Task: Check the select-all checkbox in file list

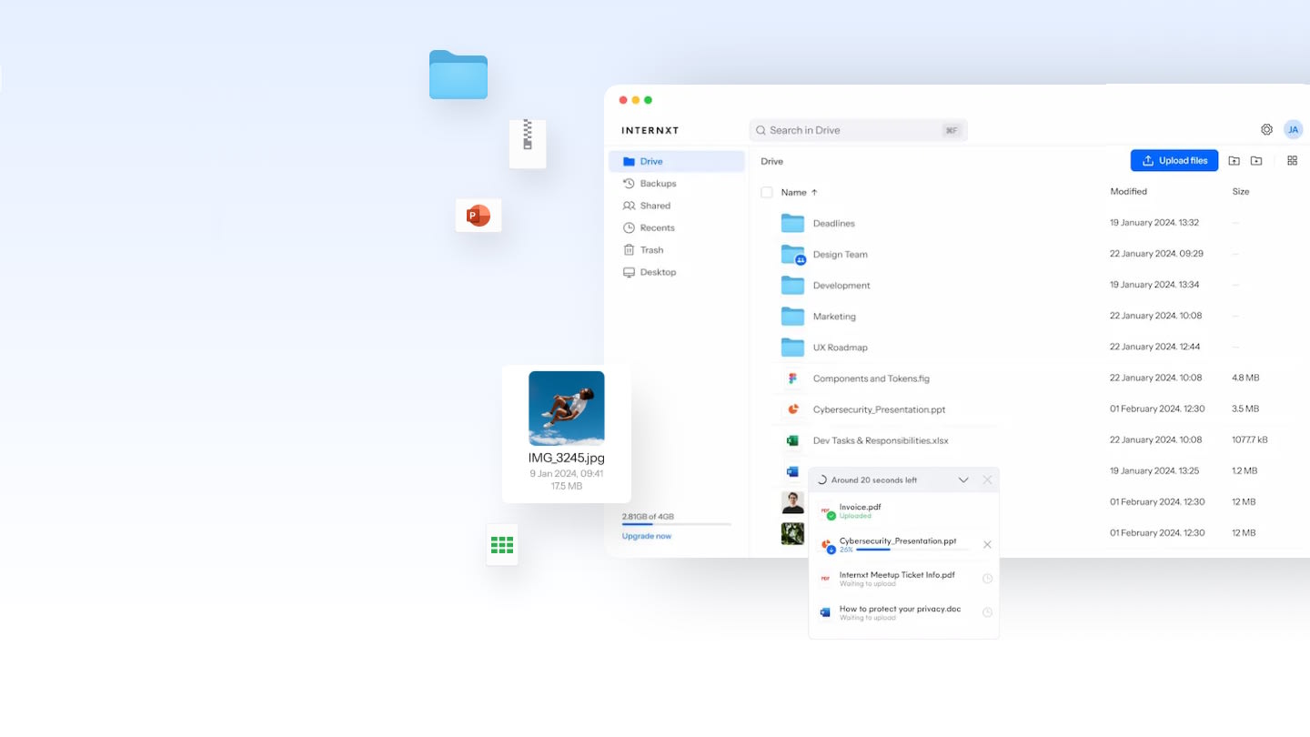Action: (x=767, y=192)
